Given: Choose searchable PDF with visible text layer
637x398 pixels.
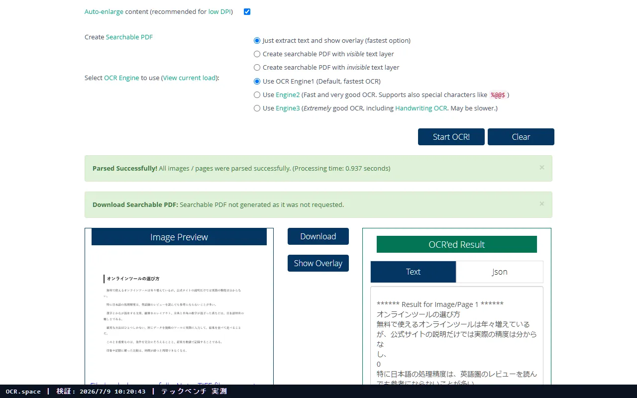Looking at the screenshot, I should (257, 54).
